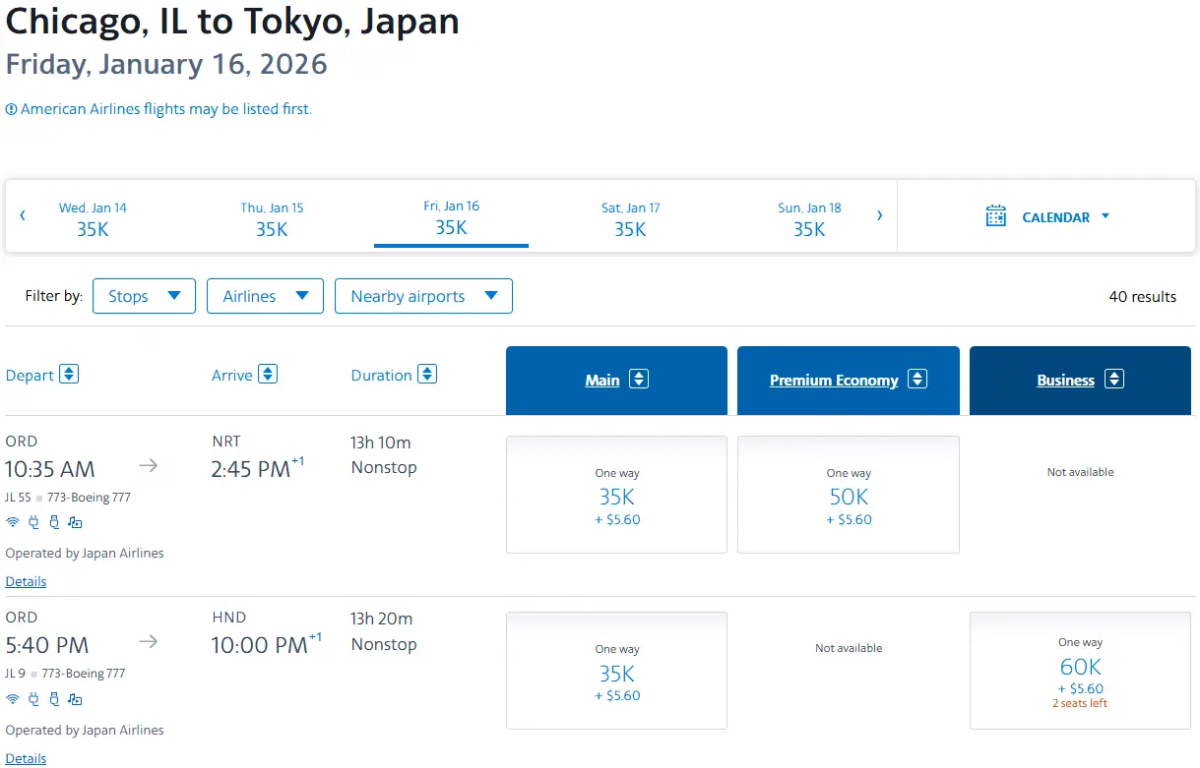Switch to the Wed, Jan 14 date tab

coord(93,218)
